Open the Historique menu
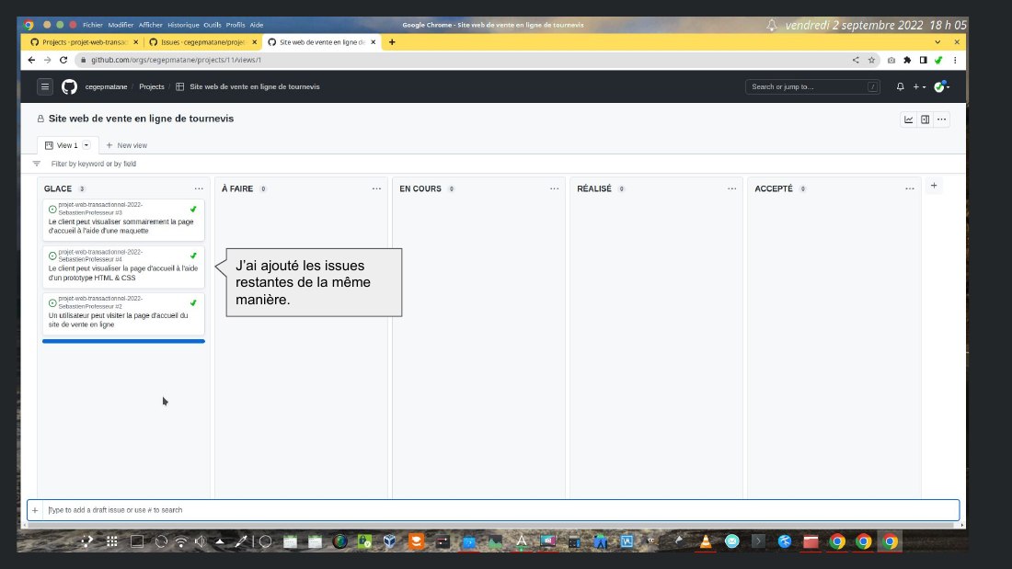 point(183,25)
